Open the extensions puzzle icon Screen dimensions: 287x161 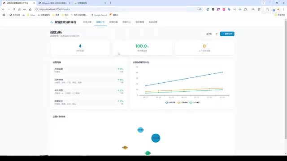tap(245, 9)
